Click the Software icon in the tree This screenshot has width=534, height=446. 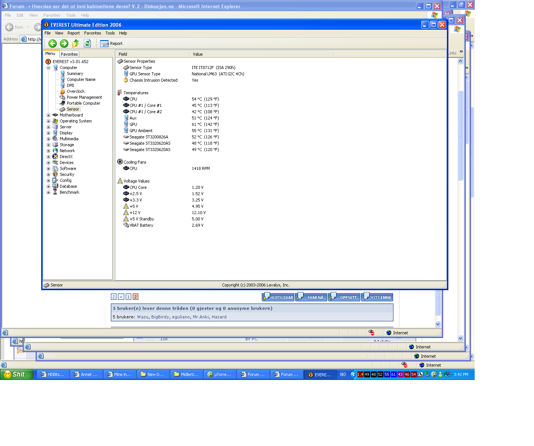point(55,168)
